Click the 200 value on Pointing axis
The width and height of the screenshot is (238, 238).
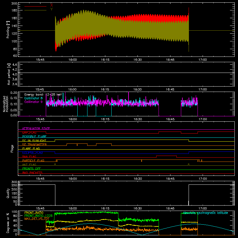coord(14,3)
